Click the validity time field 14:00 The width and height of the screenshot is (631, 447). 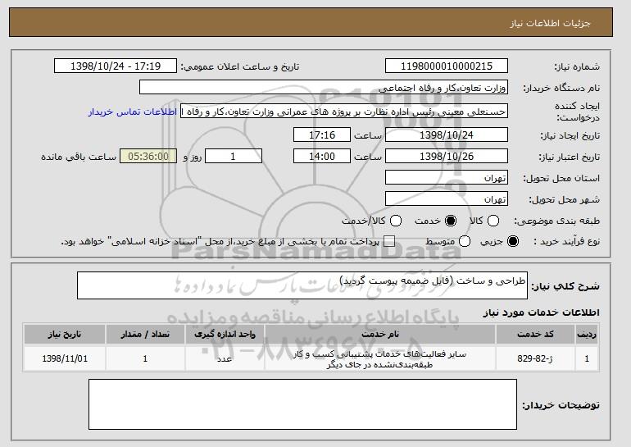[322, 157]
